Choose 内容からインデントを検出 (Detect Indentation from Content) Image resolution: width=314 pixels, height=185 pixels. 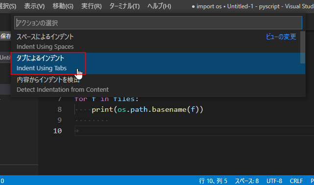pyautogui.click(x=158, y=85)
